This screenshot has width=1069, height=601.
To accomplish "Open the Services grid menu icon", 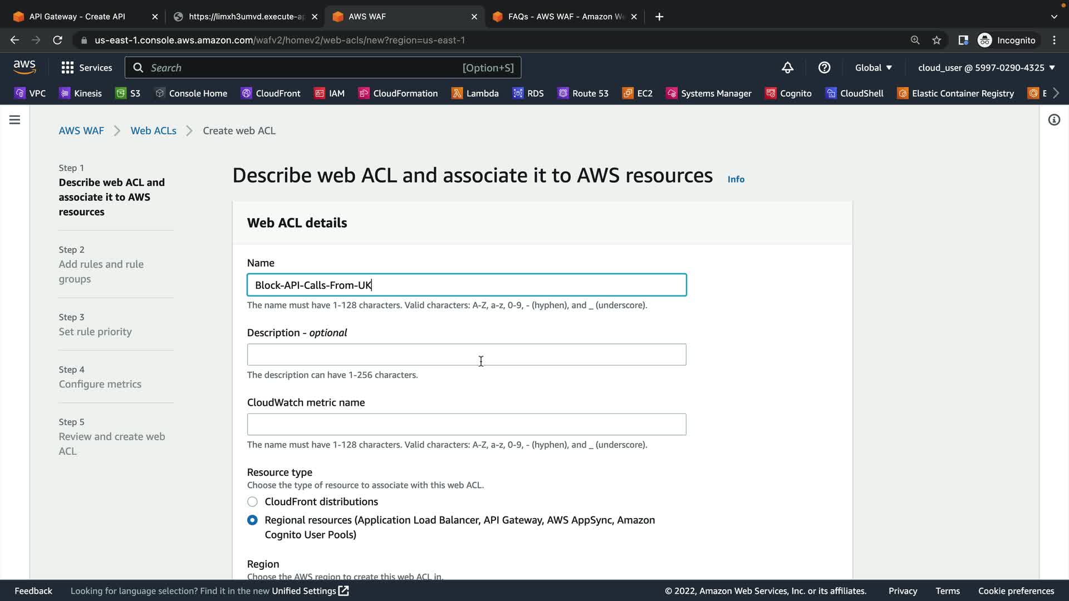I will click(x=67, y=68).
